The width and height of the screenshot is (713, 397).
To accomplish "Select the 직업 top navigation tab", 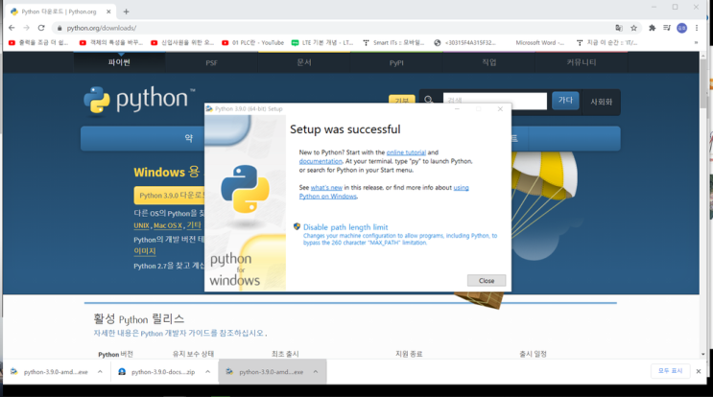I will [488, 62].
